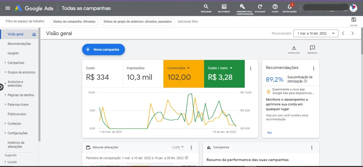This screenshot has width=363, height=167.
Task: Click the Nova campanha button
Action: (x=104, y=49)
